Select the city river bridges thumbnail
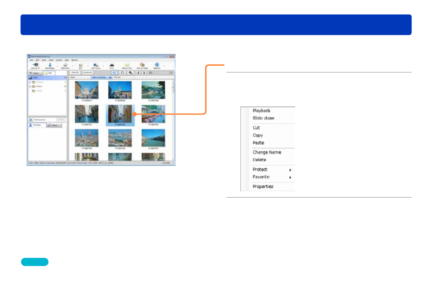 [x=120, y=138]
